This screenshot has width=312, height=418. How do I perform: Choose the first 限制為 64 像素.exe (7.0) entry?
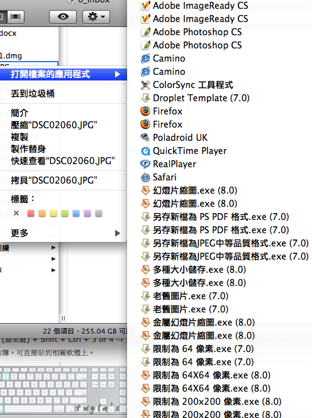click(203, 349)
